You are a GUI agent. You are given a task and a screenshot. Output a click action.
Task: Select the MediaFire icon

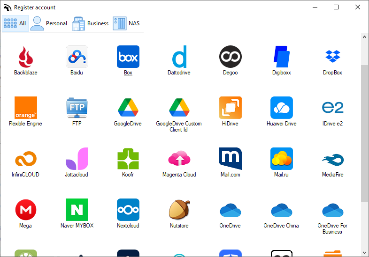pyautogui.click(x=333, y=160)
